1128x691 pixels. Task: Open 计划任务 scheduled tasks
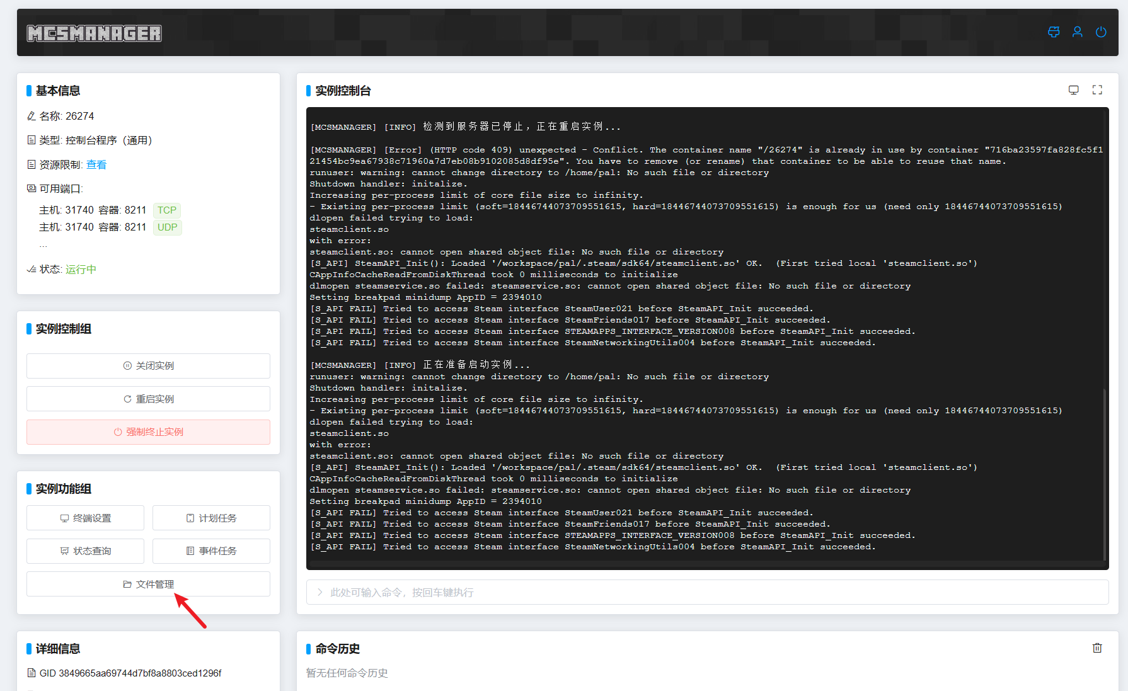(211, 518)
